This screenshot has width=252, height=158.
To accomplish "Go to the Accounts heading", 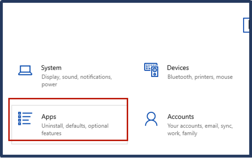I will [x=181, y=117].
